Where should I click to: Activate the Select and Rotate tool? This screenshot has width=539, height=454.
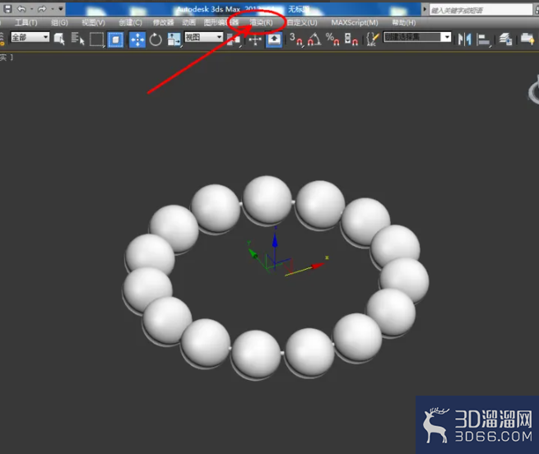click(x=156, y=39)
